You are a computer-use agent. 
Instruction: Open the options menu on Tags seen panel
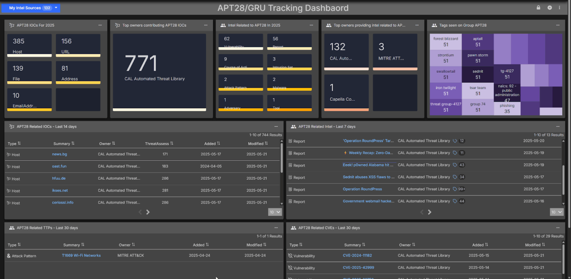coord(557,25)
